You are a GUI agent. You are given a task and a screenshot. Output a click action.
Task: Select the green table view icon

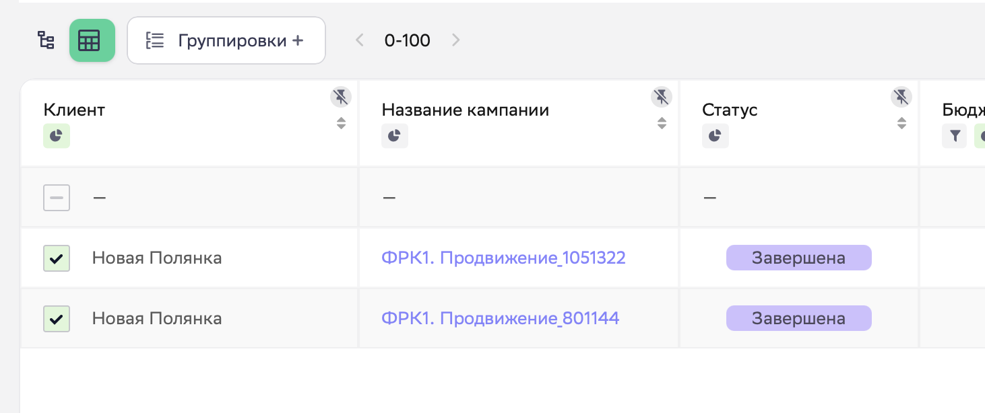92,40
